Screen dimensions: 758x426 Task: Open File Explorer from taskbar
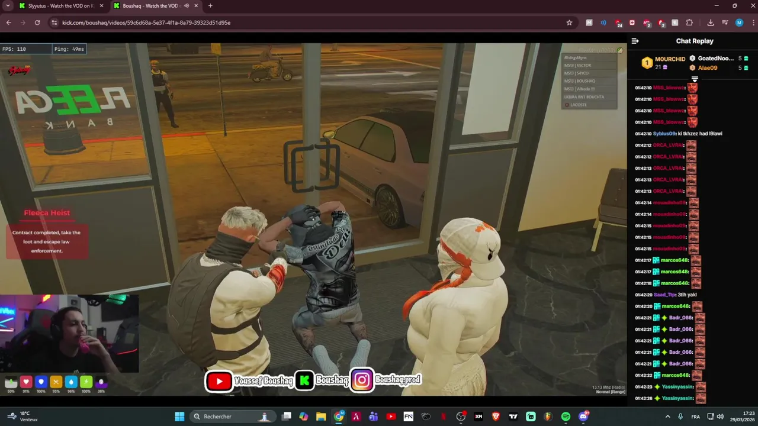coord(321,417)
